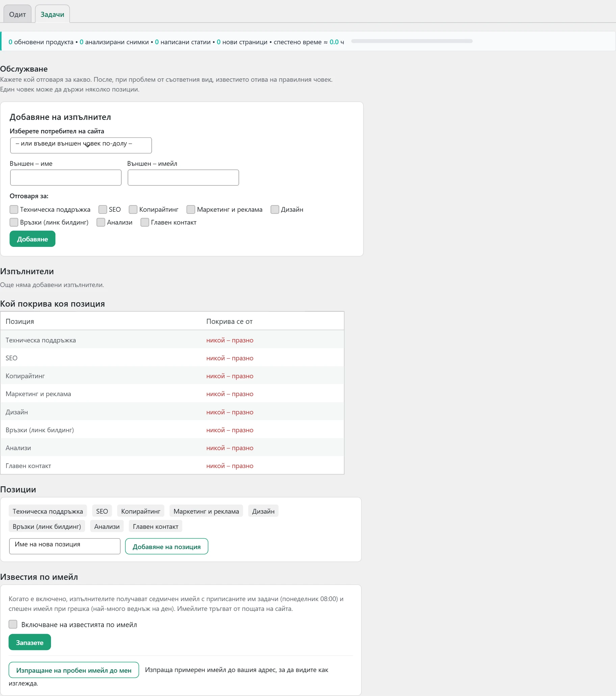Screen dimensions: 616x696
Task: Enable the Анализи checkbox
Action: (x=101, y=222)
